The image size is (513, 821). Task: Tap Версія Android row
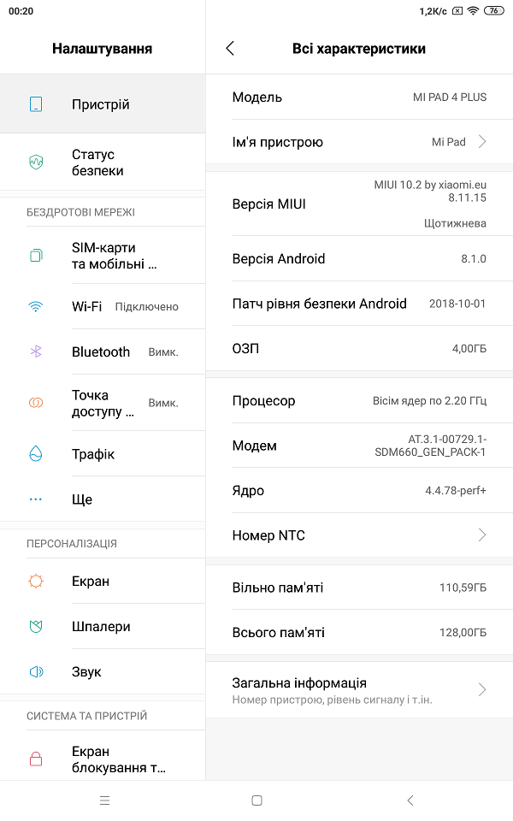pyautogui.click(x=359, y=258)
